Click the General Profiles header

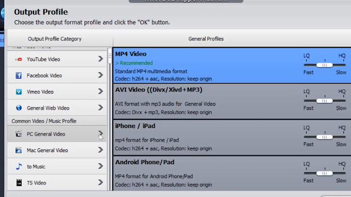pos(206,39)
